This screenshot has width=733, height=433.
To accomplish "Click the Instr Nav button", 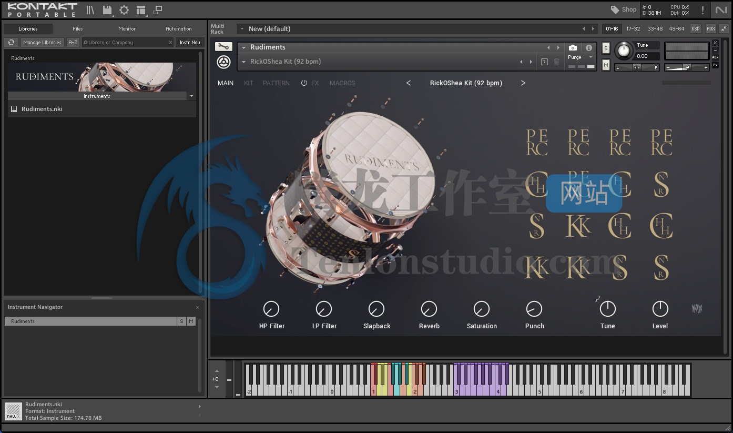I will 190,43.
